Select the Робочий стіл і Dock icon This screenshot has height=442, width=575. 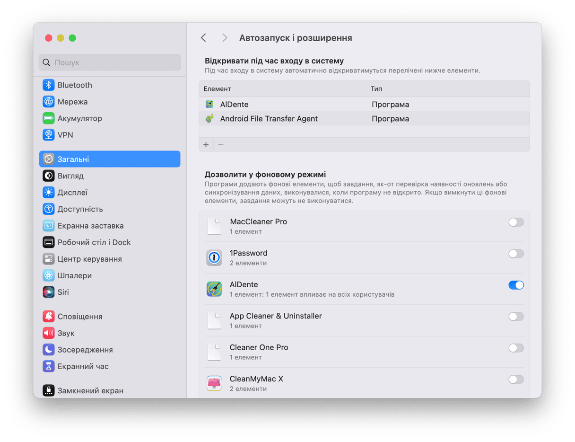point(49,242)
